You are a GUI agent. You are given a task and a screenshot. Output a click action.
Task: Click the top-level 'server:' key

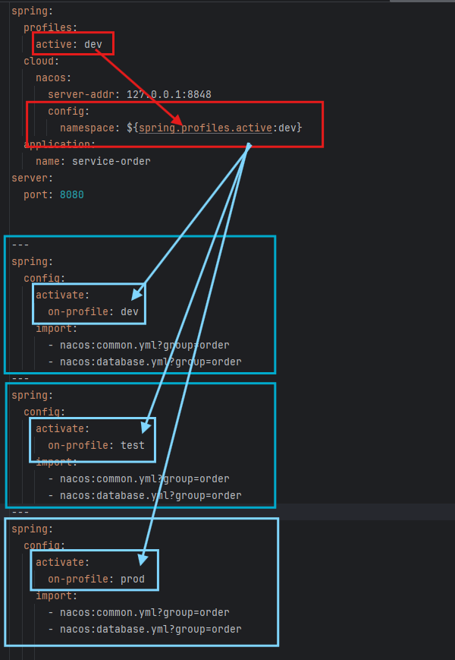coord(32,178)
